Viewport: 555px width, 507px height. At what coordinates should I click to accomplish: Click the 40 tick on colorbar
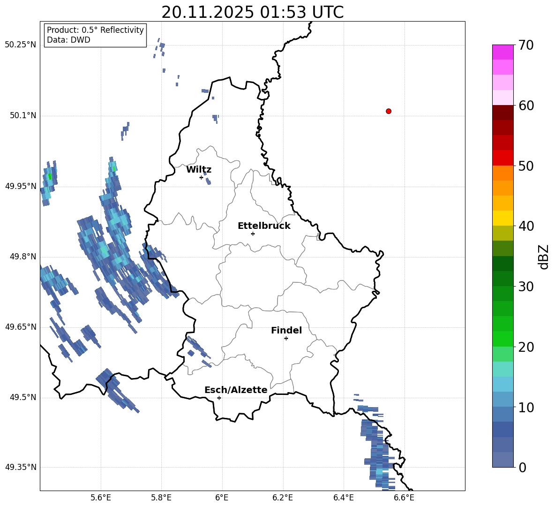coord(526,226)
